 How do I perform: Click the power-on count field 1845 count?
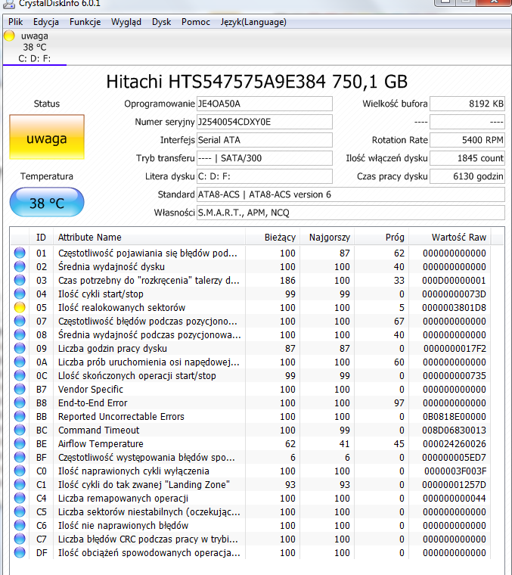pos(467,158)
